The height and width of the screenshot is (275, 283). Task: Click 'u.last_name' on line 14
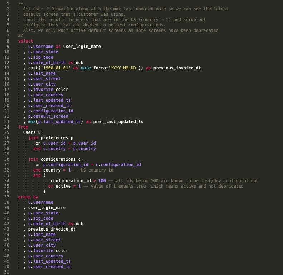(x=42, y=73)
